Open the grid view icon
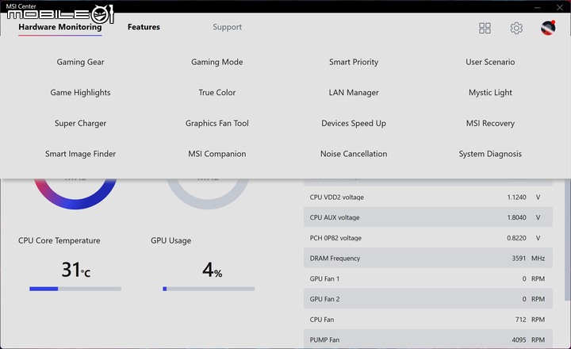This screenshot has height=349, width=571. tap(485, 28)
